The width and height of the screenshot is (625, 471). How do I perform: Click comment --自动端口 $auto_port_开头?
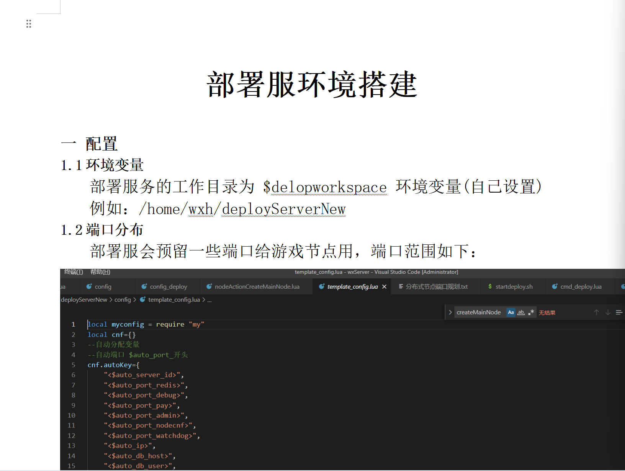138,355
